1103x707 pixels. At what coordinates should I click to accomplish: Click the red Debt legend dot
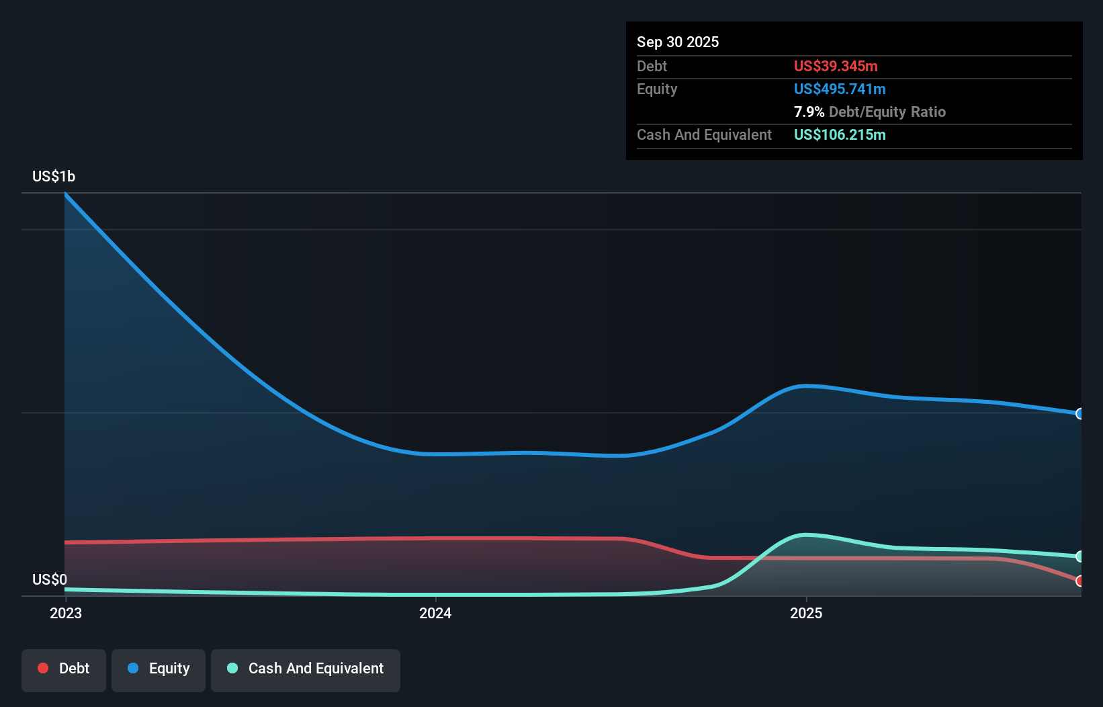pyautogui.click(x=42, y=668)
